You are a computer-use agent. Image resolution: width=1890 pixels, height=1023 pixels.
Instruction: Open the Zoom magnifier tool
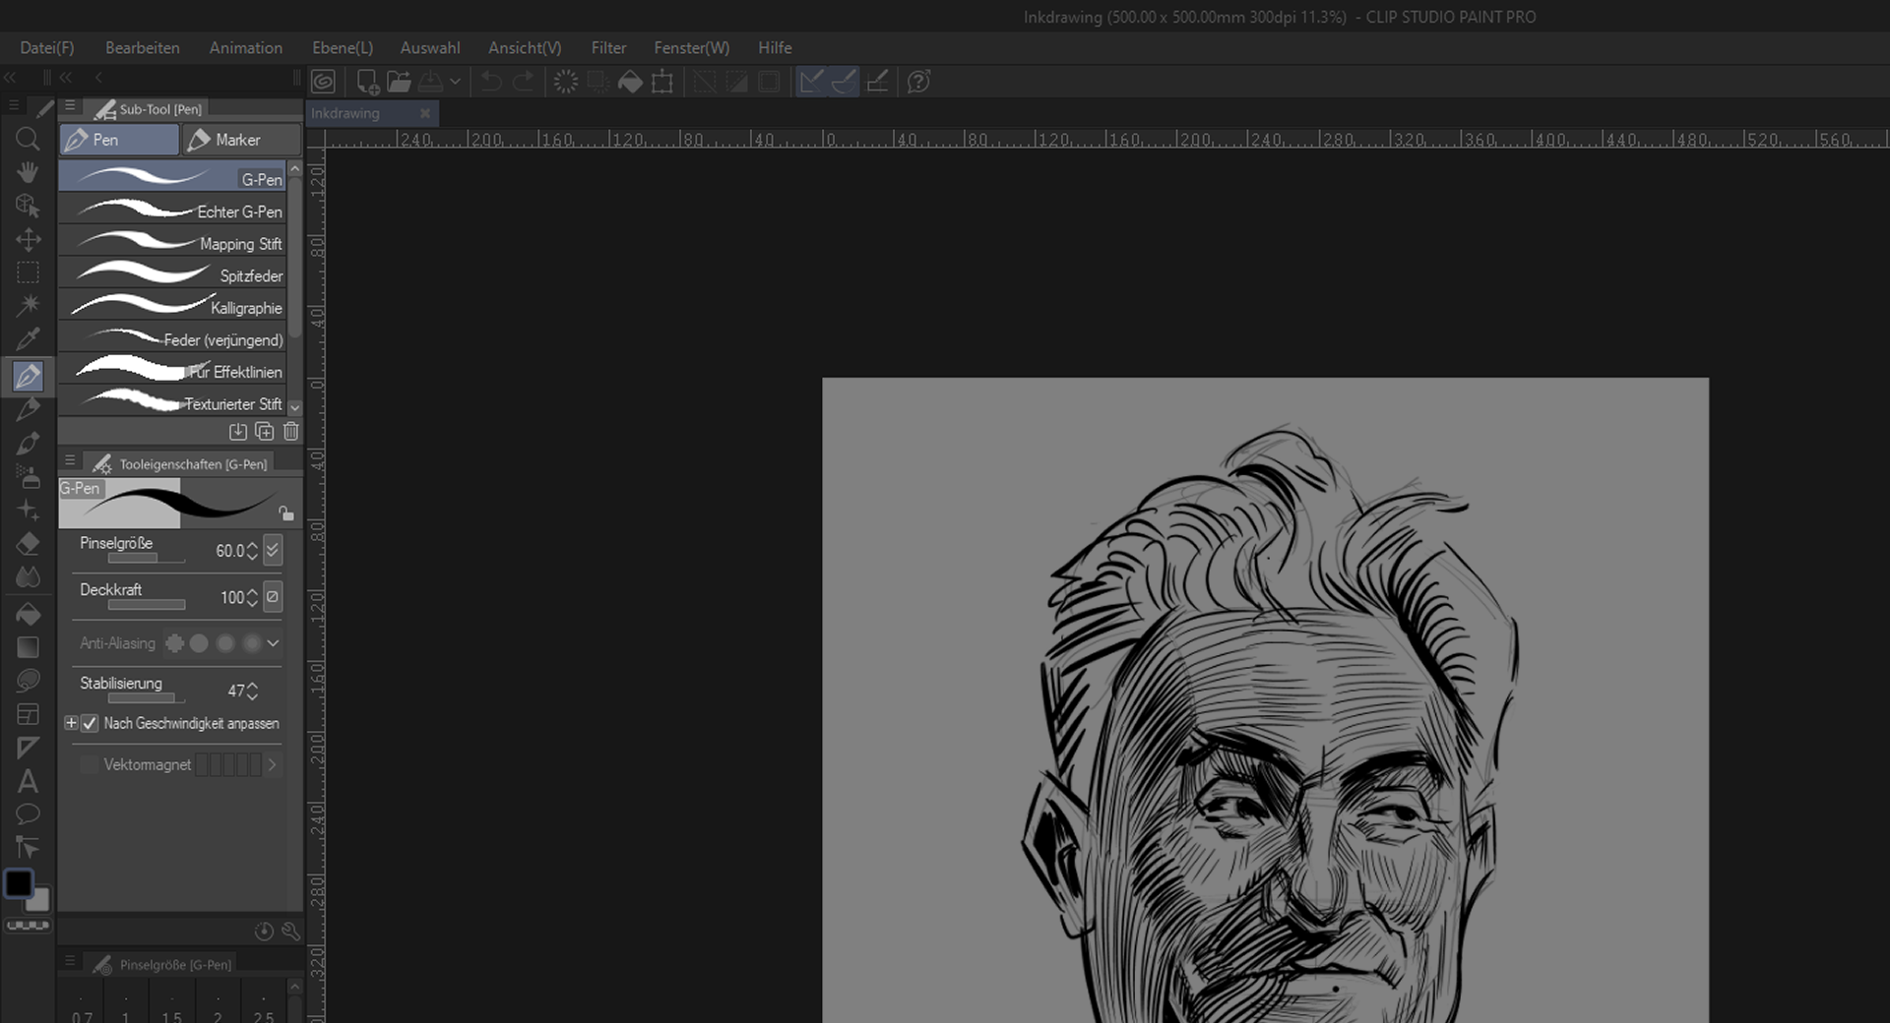click(28, 139)
